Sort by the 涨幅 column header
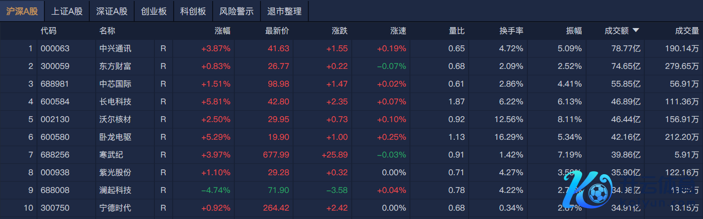Viewport: 703px width, 219px height. [222, 31]
